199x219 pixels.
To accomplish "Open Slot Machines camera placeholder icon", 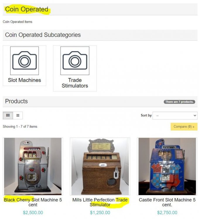I will click(x=25, y=61).
